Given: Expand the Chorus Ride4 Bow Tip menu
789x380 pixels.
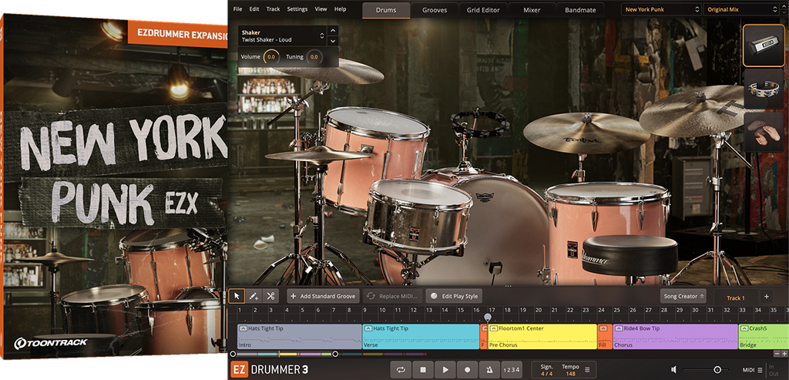Looking at the screenshot, I should (x=619, y=328).
